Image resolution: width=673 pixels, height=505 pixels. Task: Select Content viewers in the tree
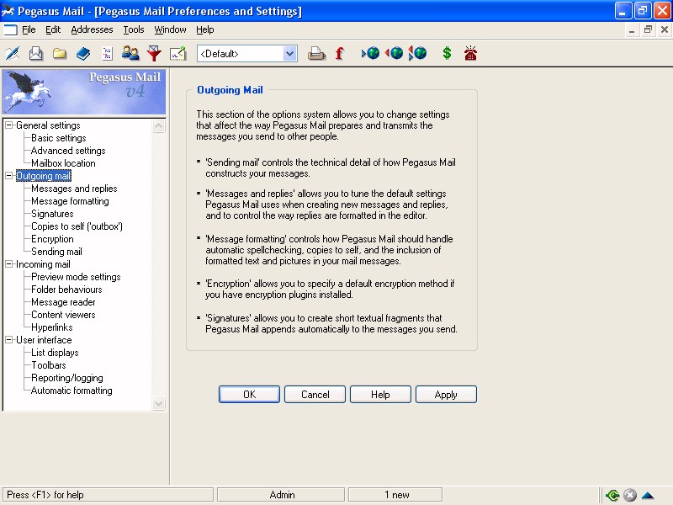(63, 315)
